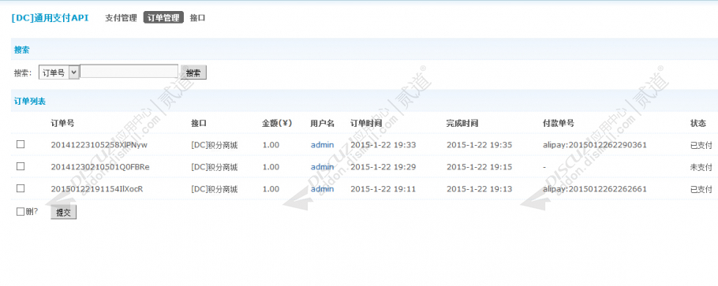The width and height of the screenshot is (718, 286).
Task: Click completion time 2015-1-22 19:13
Action: [x=480, y=189]
